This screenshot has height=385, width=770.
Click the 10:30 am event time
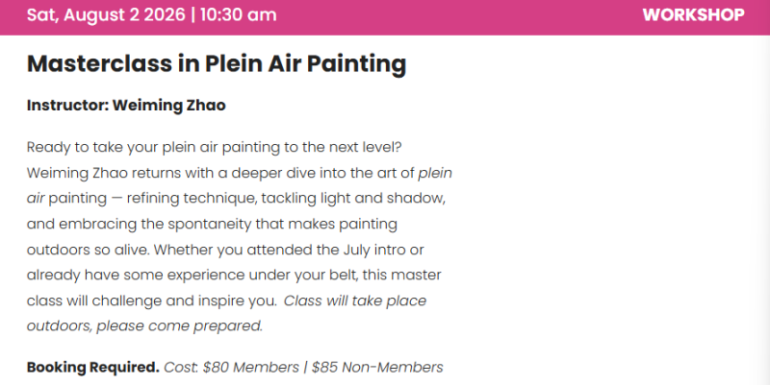(238, 14)
